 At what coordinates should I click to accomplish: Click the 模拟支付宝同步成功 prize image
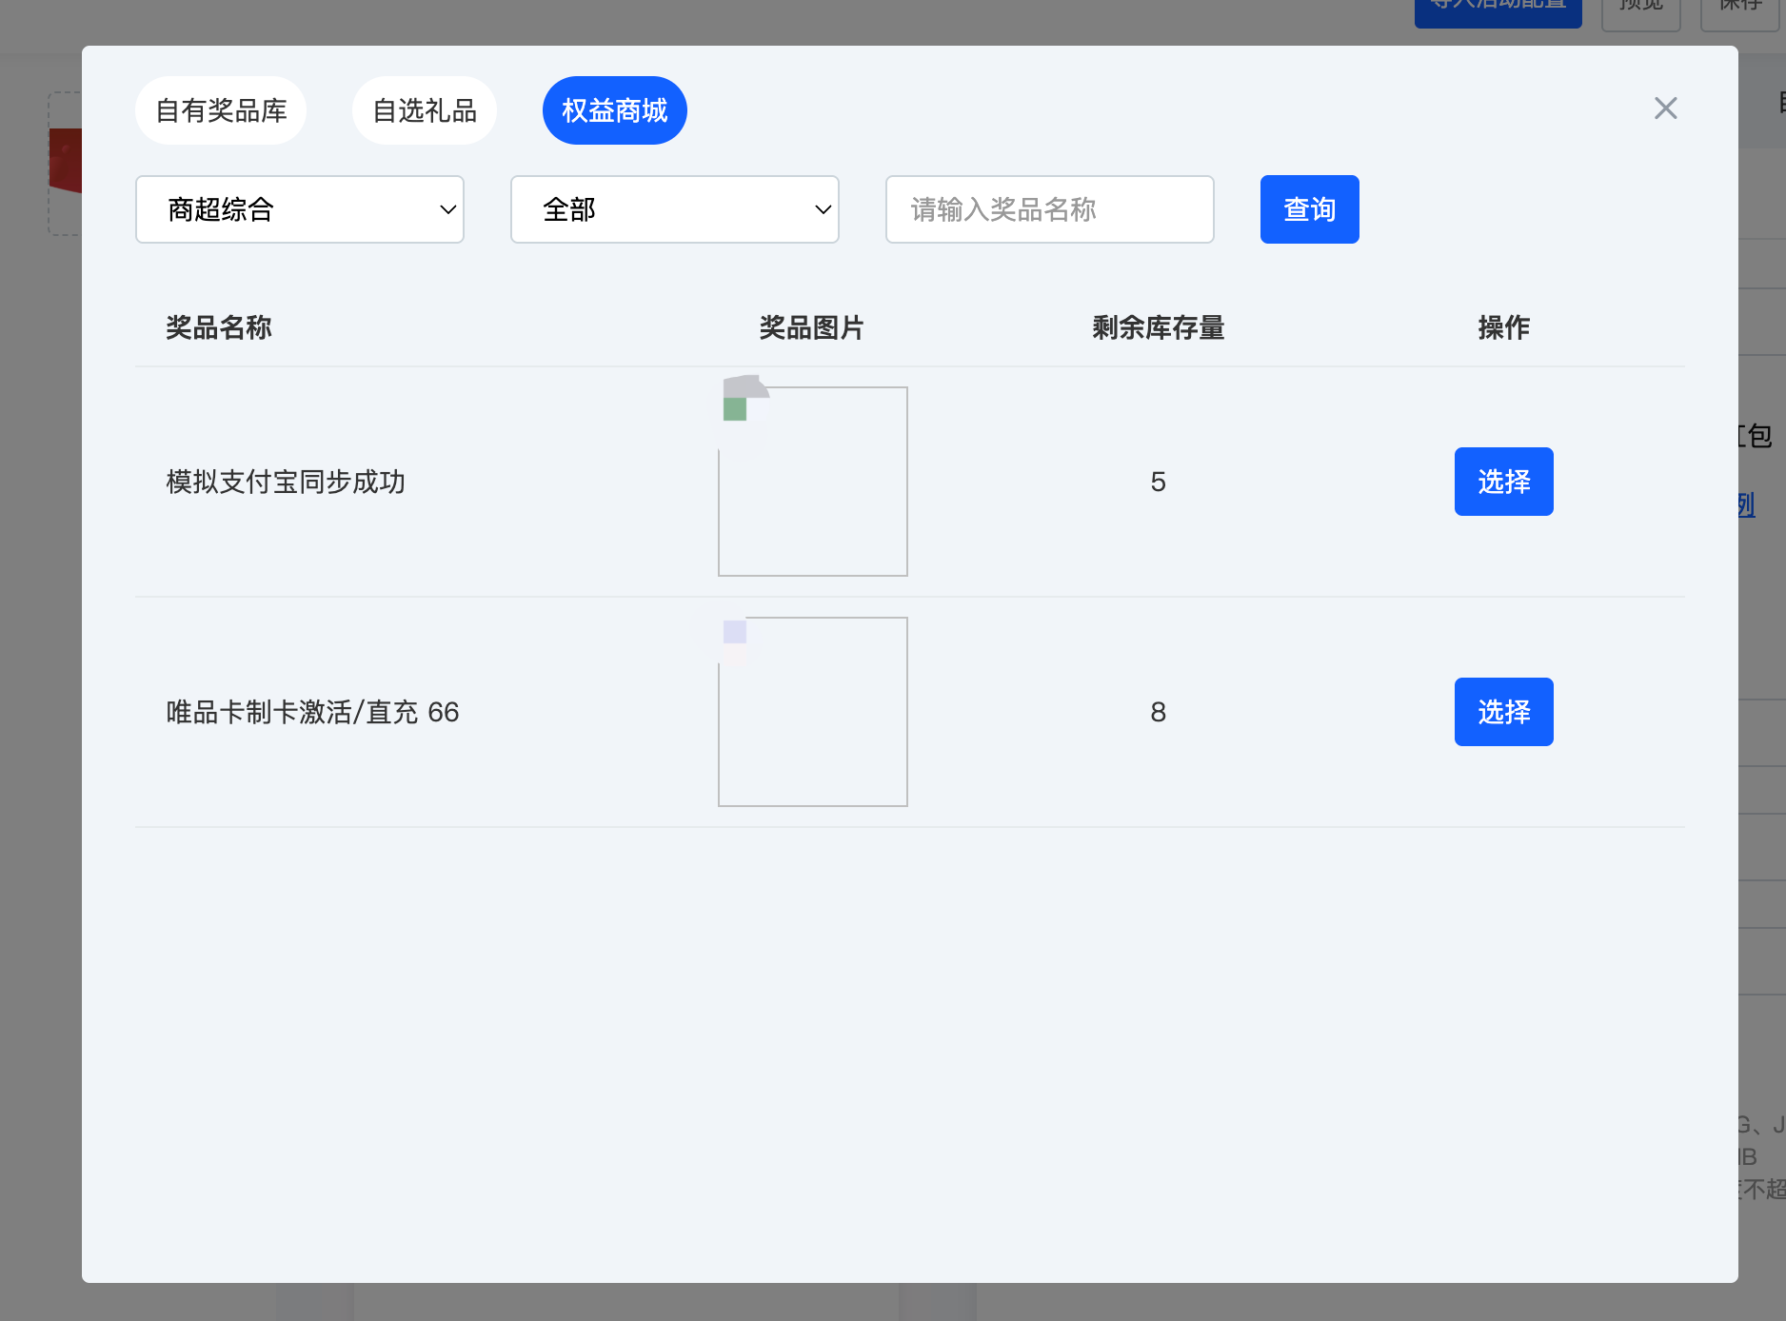click(x=812, y=481)
